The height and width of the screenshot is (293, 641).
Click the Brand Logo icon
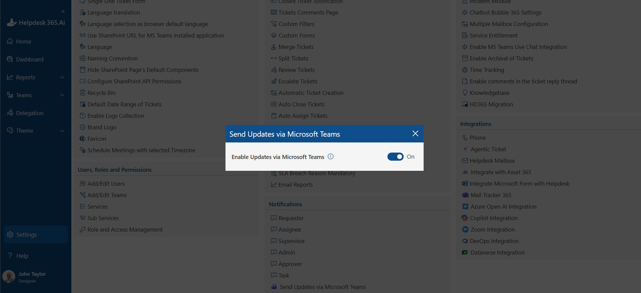[82, 127]
